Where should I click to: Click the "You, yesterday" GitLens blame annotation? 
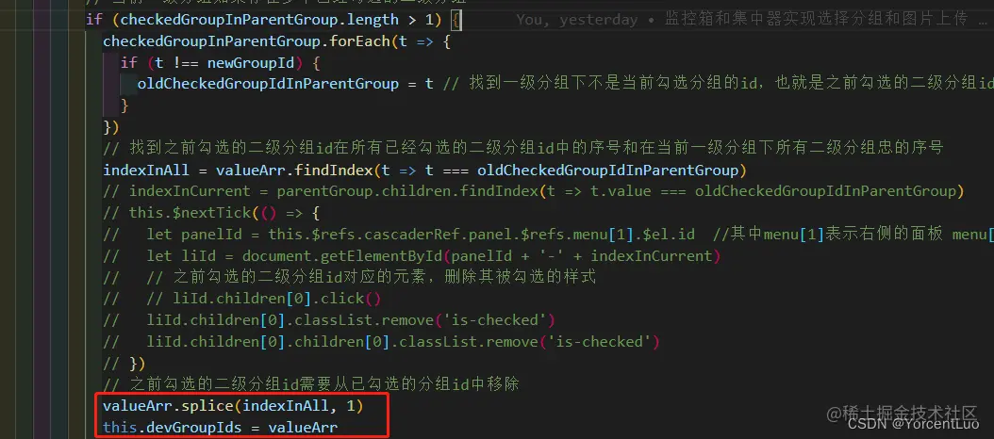click(576, 20)
